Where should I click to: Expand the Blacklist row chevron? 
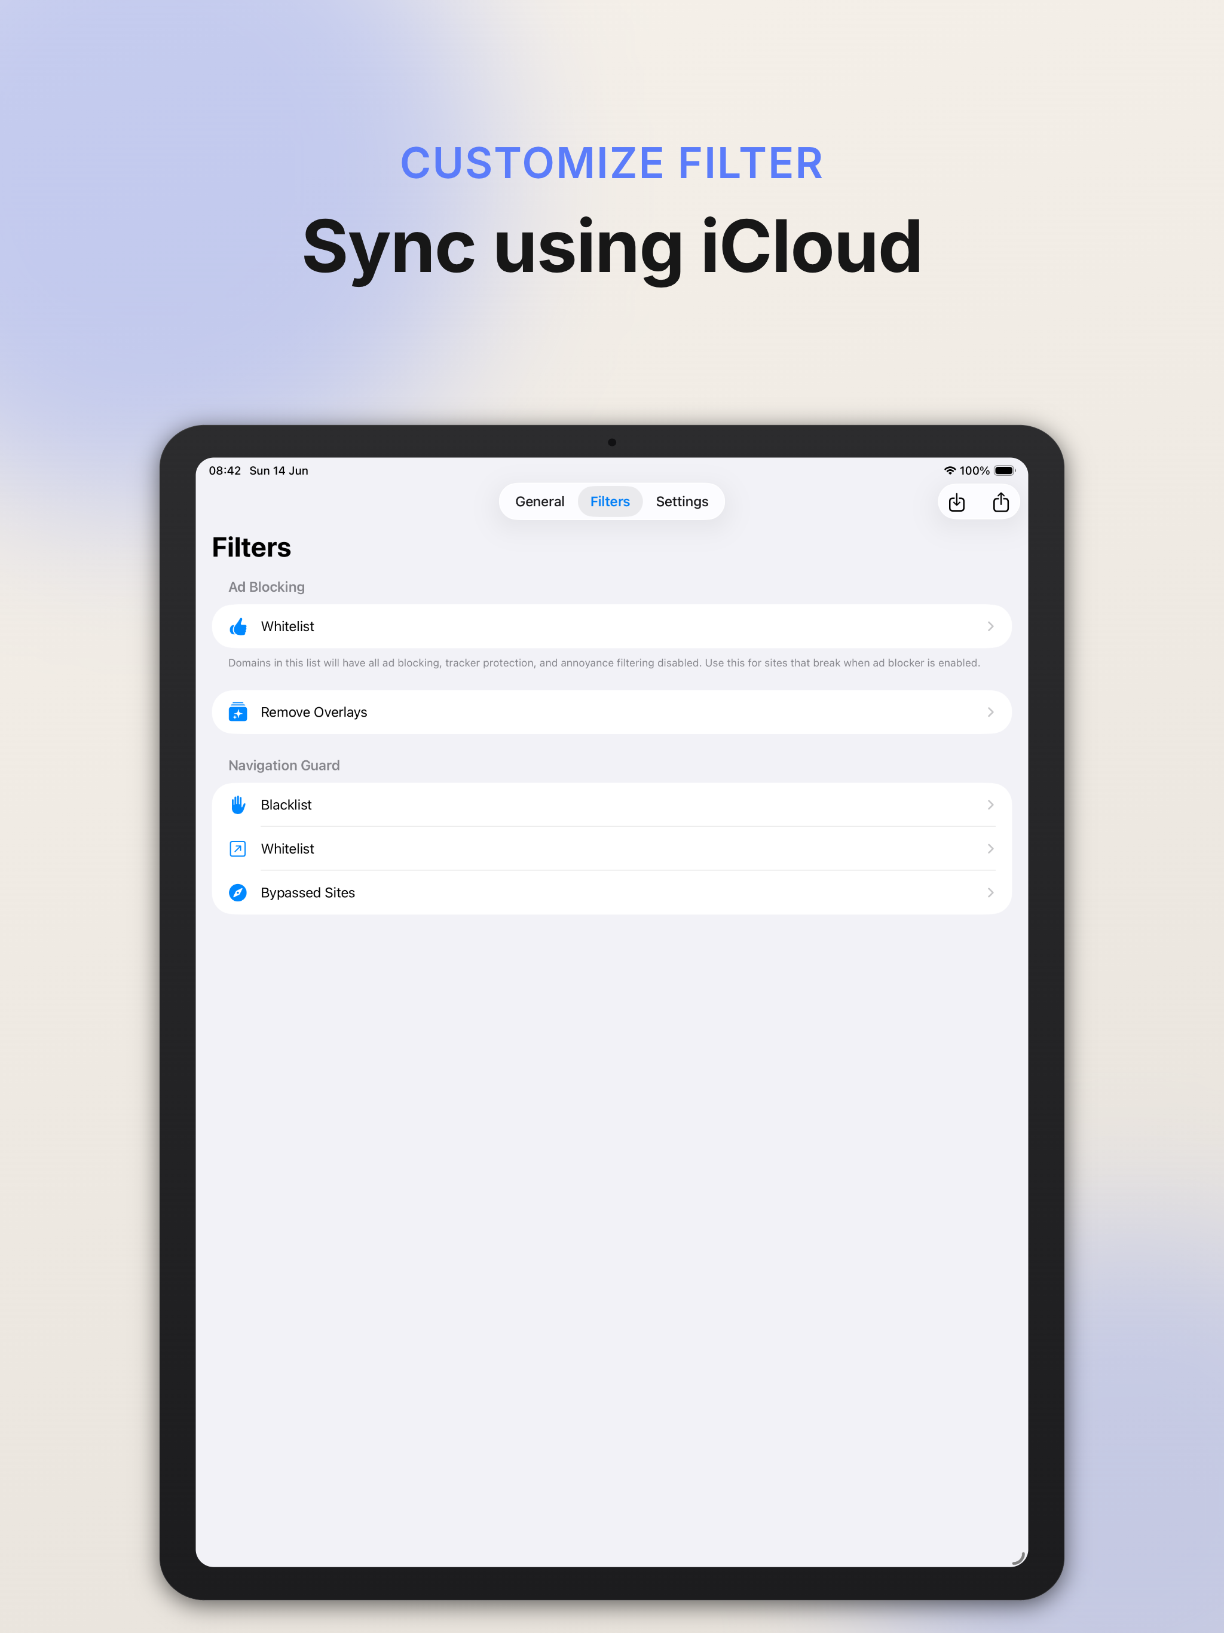tap(991, 805)
